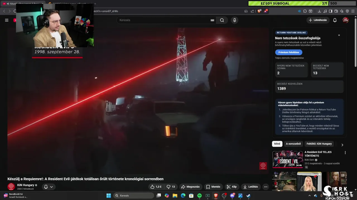This screenshot has width=357, height=200.
Task: Close the Return YouTube Dislike panel
Action: pyautogui.click(x=339, y=35)
